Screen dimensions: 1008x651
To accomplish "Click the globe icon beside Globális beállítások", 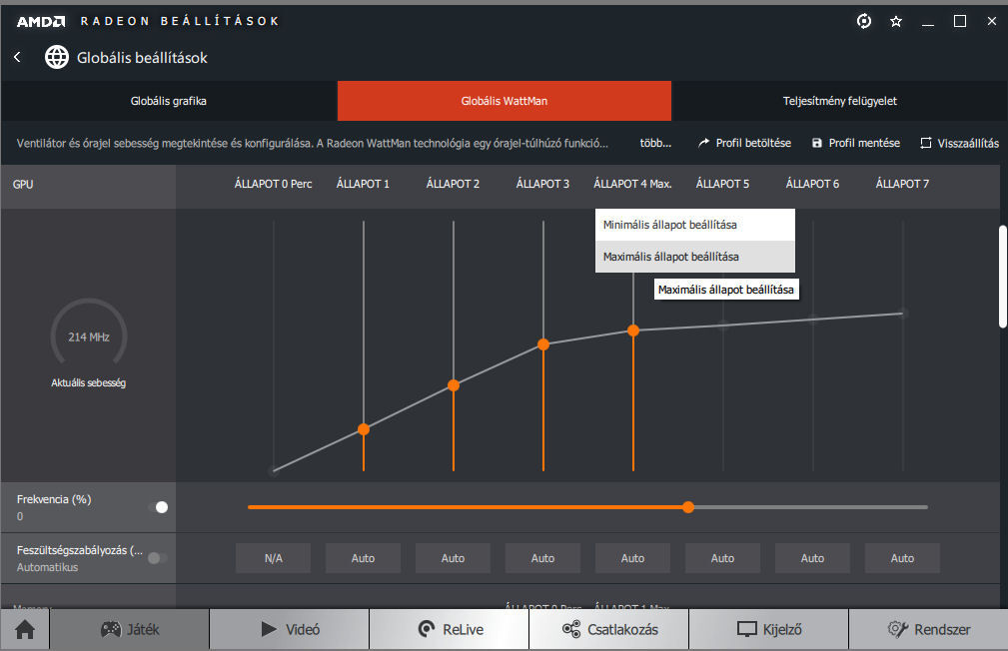I will pyautogui.click(x=57, y=57).
